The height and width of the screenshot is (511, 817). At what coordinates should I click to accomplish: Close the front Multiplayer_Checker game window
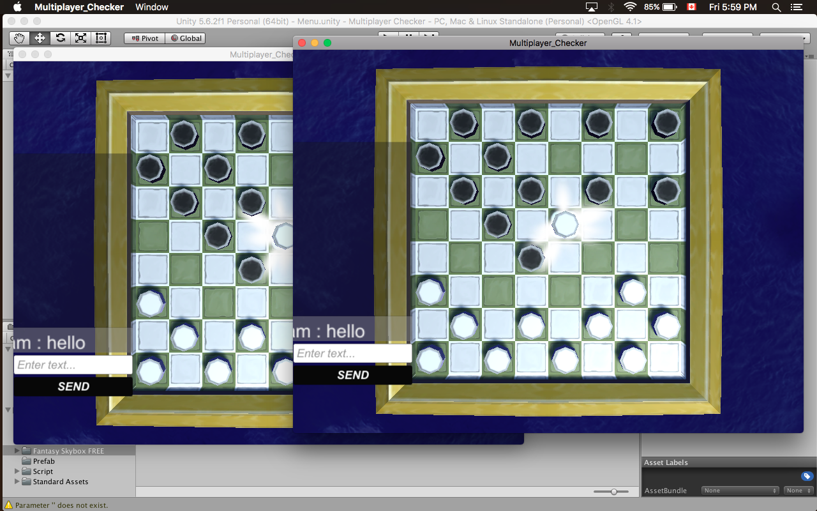pyautogui.click(x=302, y=43)
